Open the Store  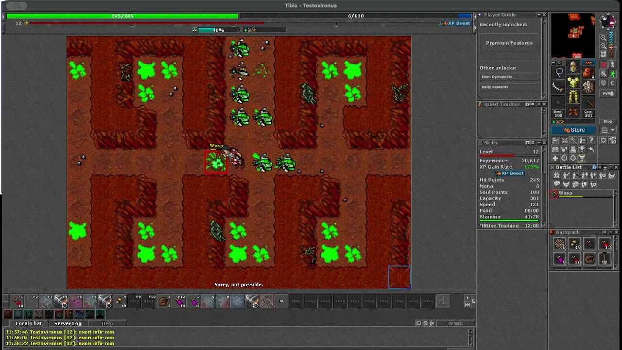pos(573,130)
